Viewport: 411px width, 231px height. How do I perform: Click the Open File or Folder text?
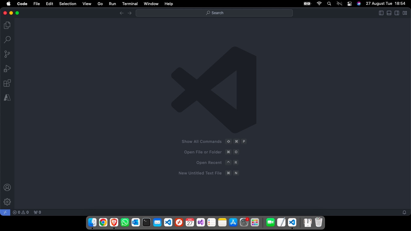(x=203, y=152)
